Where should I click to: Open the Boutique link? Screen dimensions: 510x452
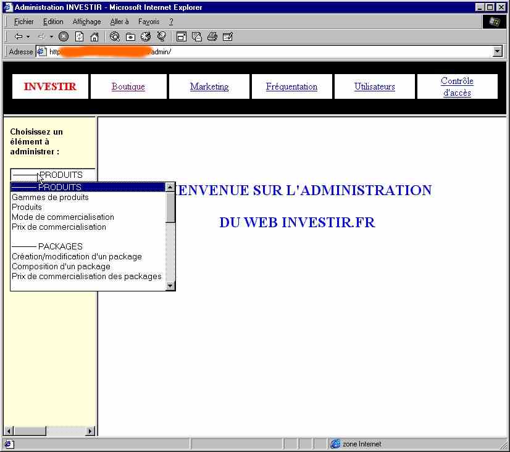pos(128,86)
